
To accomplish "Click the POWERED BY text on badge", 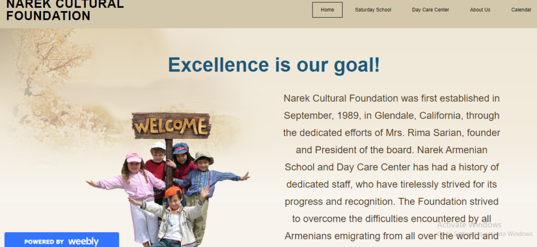I will [x=44, y=242].
